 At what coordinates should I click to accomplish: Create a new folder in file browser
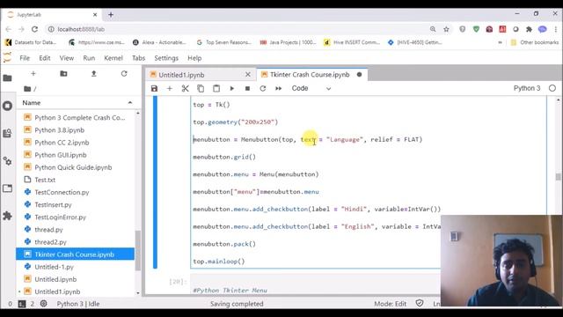[x=63, y=73]
